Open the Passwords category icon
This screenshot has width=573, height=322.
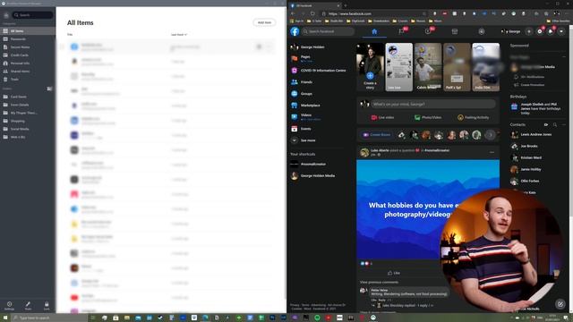[x=5, y=39]
